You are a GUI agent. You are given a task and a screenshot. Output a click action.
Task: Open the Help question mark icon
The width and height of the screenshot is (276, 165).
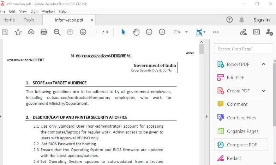coord(229,20)
